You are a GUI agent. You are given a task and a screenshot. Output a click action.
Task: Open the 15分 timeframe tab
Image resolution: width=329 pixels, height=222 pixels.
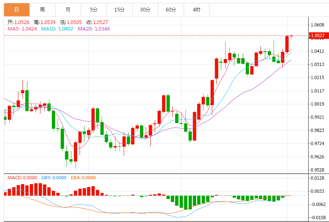coord(119,10)
